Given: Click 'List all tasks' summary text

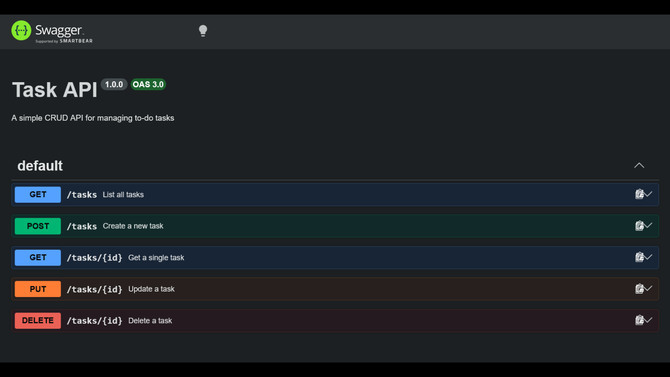Looking at the screenshot, I should 123,194.
